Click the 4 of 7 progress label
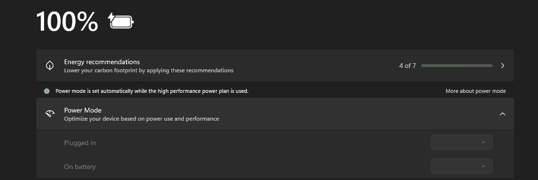The height and width of the screenshot is (180, 538). point(407,66)
